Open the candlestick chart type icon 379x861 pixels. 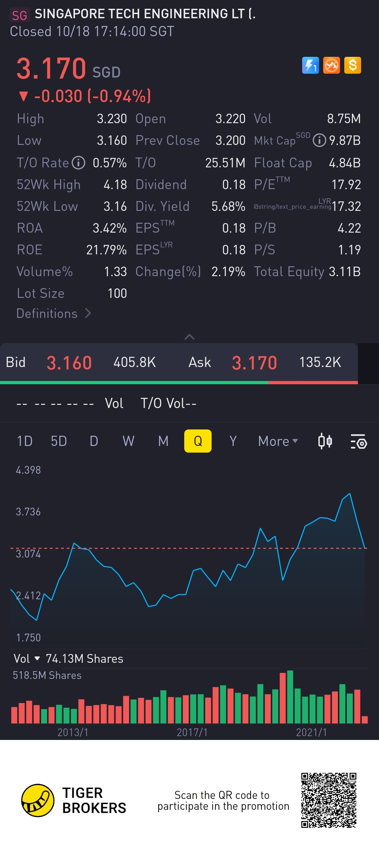click(x=325, y=441)
